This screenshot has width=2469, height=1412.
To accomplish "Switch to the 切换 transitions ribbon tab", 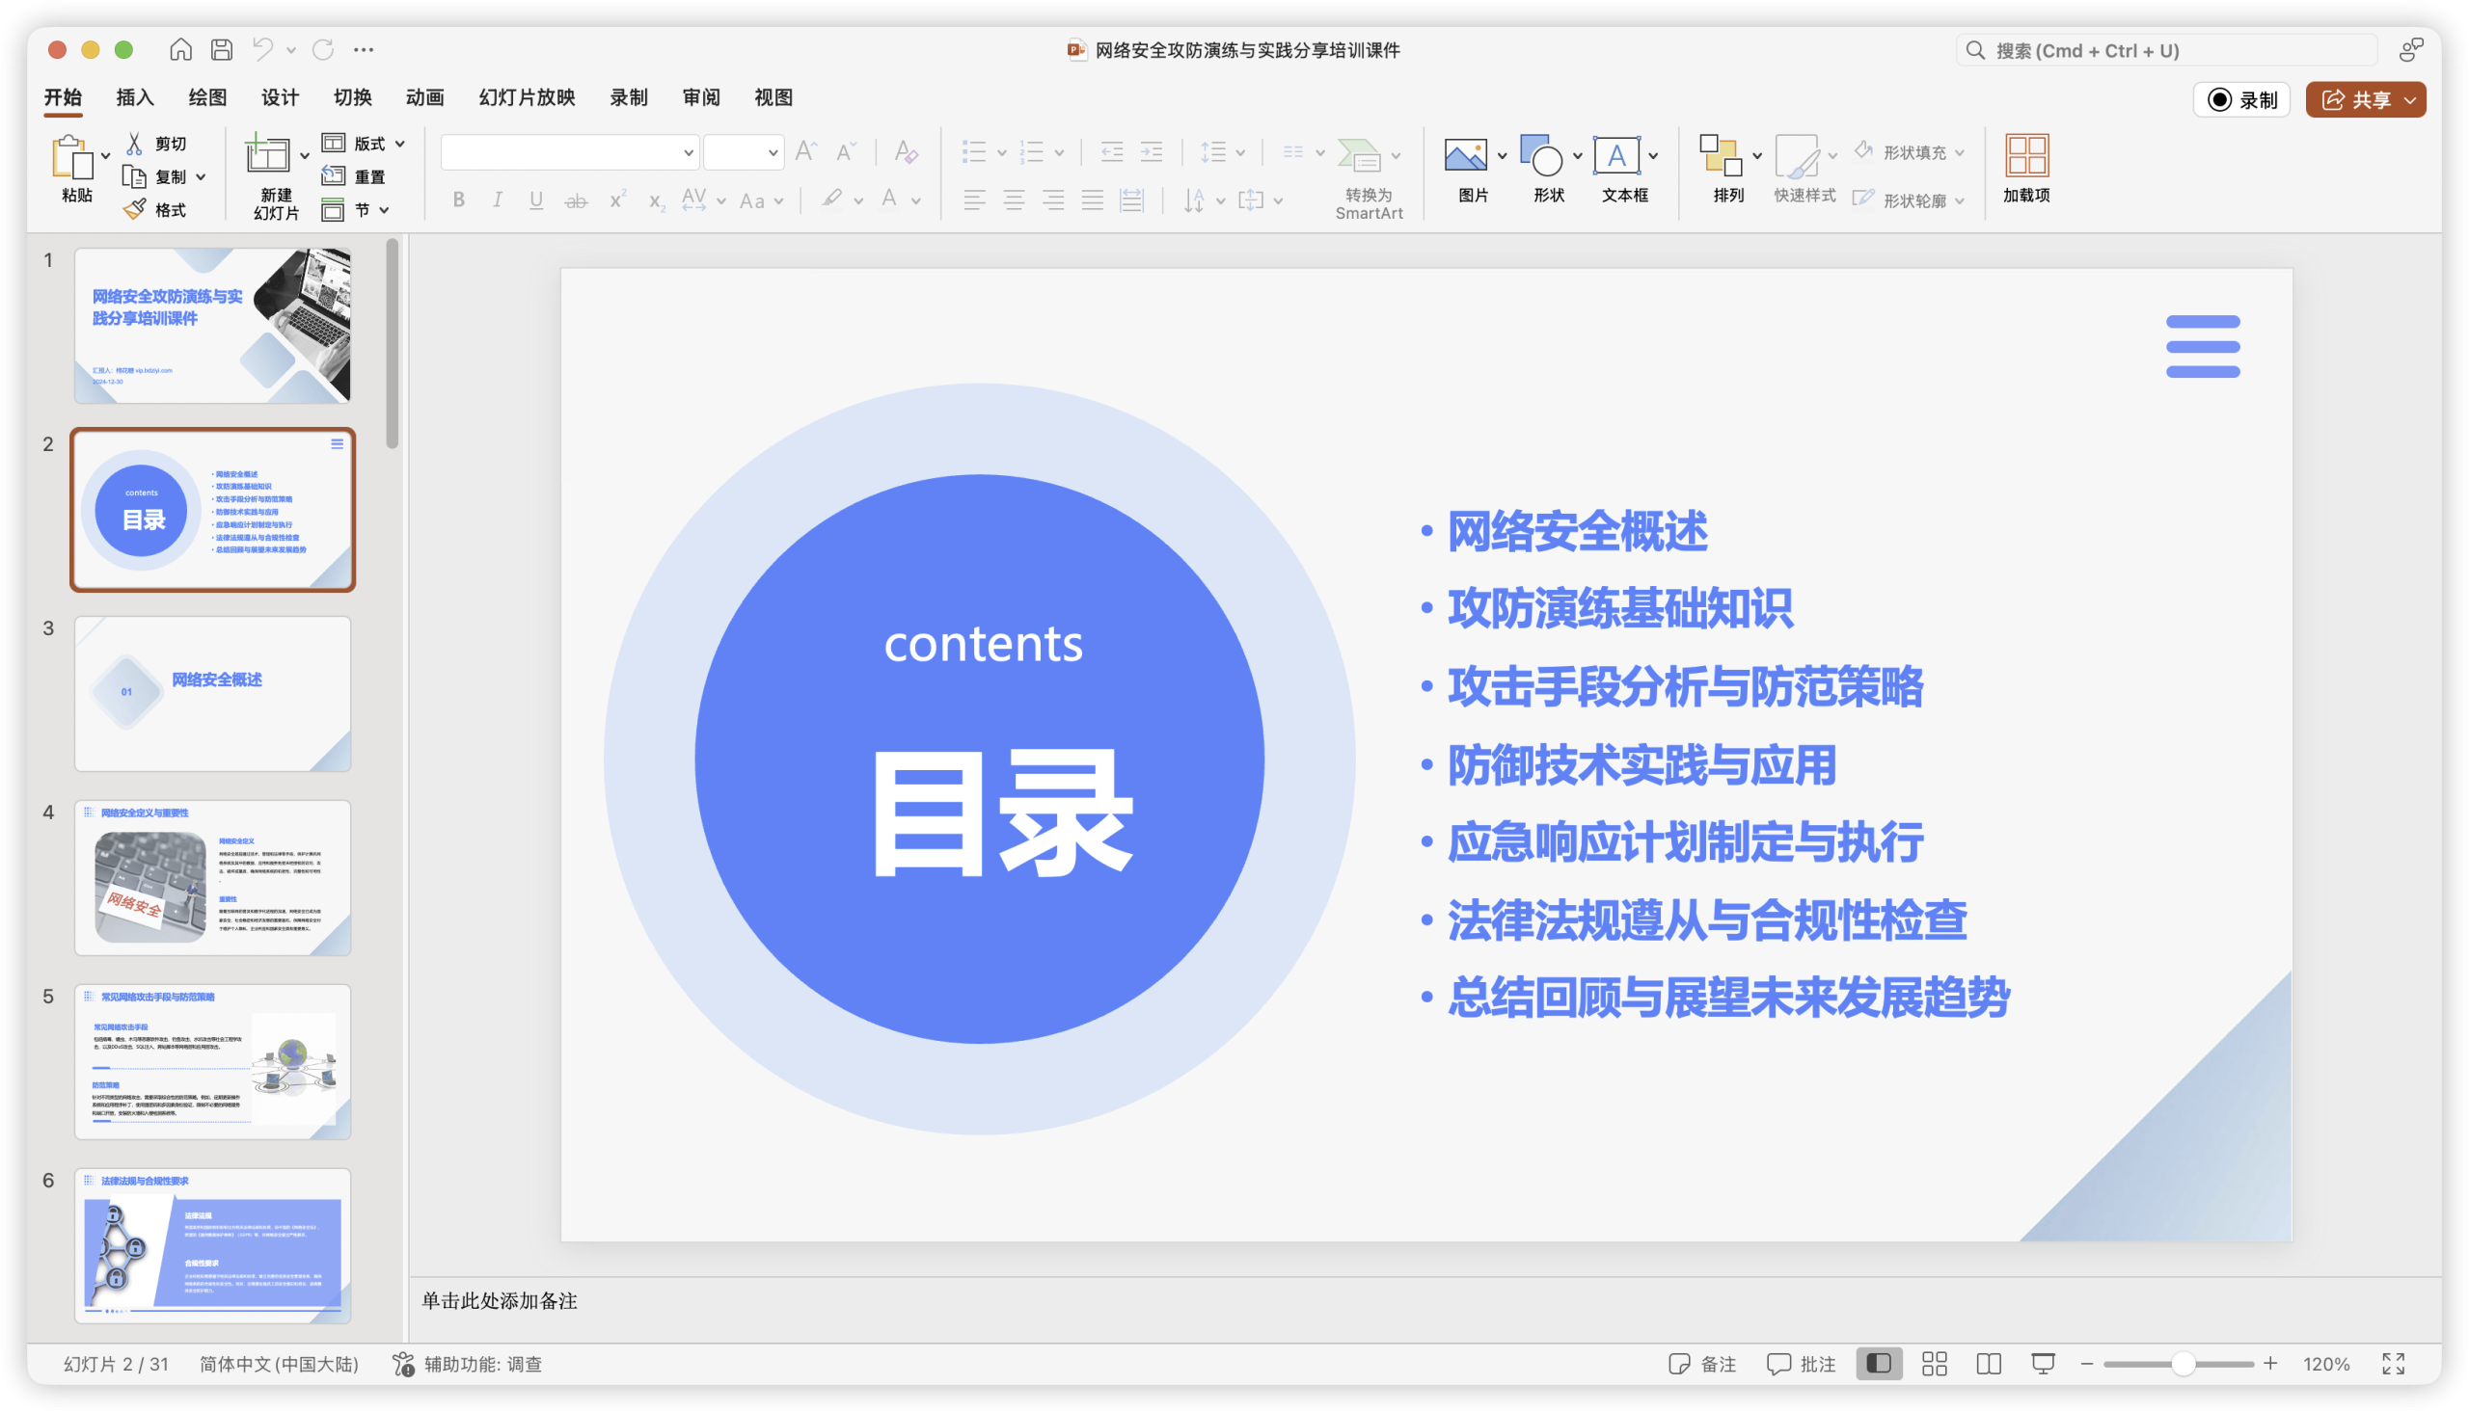I will 351,97.
